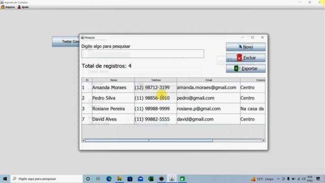
Task: Select the Pedro Silva name cell
Action: pyautogui.click(x=113, y=98)
